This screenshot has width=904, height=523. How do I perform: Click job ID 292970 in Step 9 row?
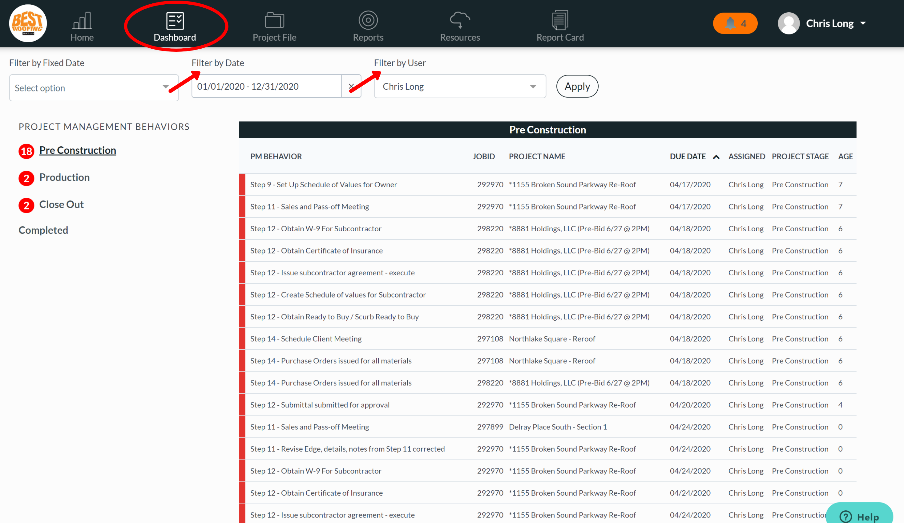490,184
